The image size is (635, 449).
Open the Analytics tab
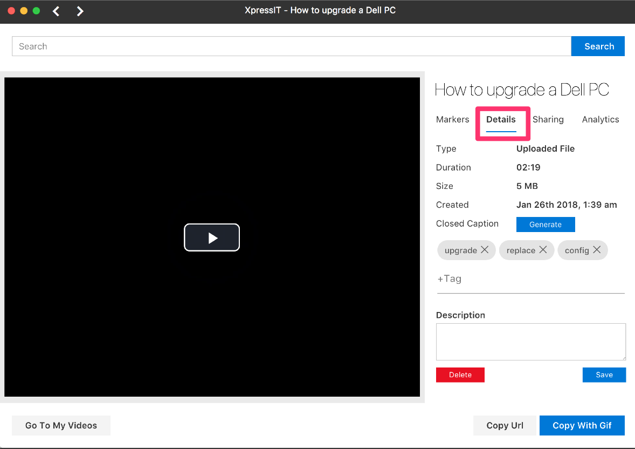tap(601, 119)
